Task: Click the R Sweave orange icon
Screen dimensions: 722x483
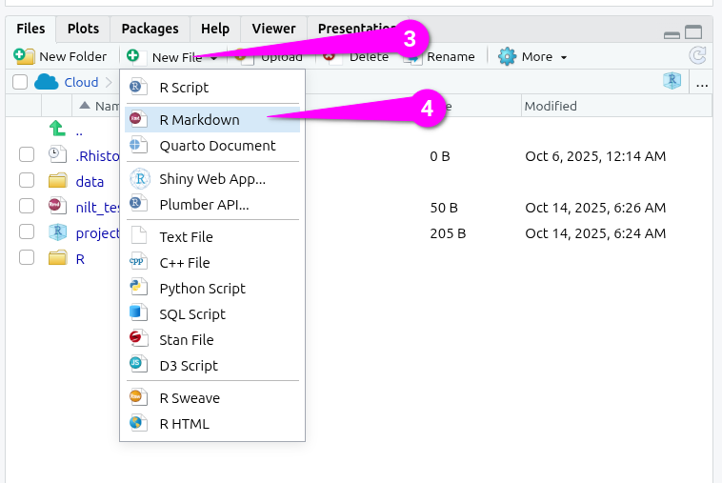Action: pyautogui.click(x=138, y=397)
